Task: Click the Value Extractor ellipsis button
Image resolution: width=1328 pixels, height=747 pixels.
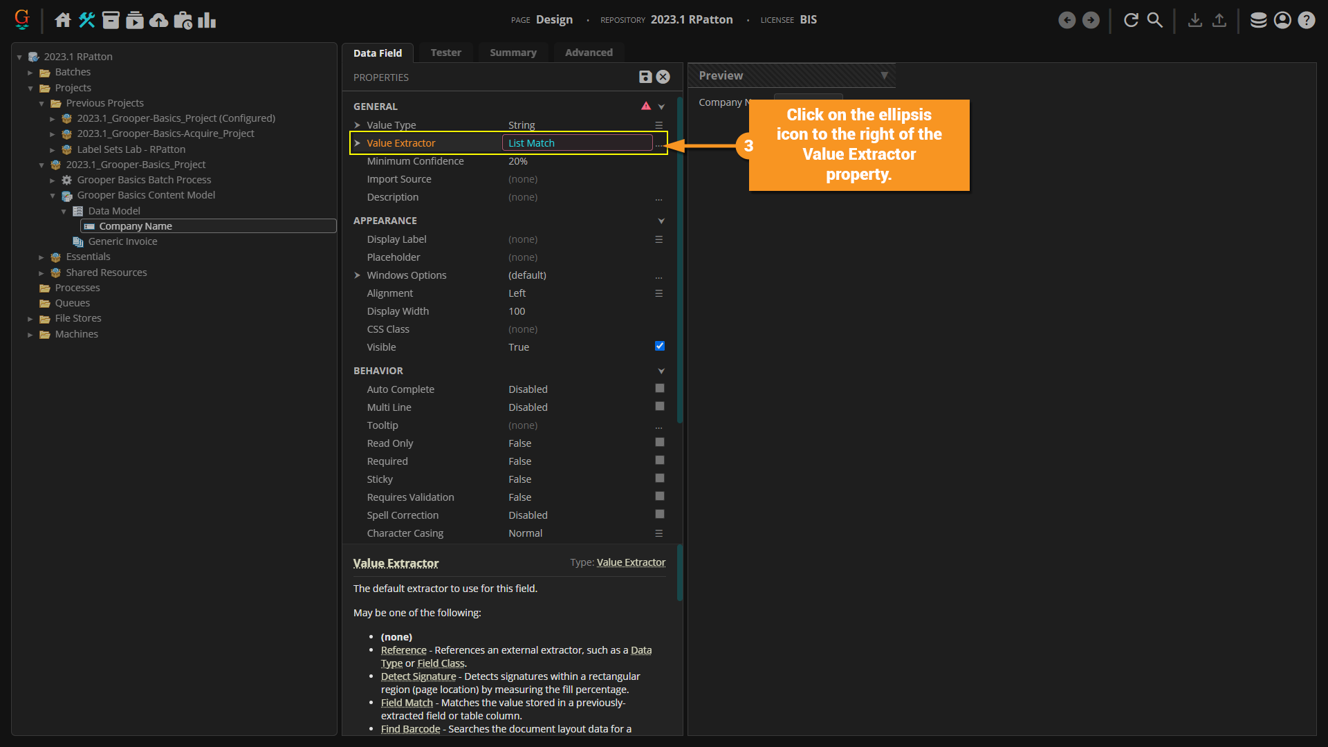Action: click(659, 144)
